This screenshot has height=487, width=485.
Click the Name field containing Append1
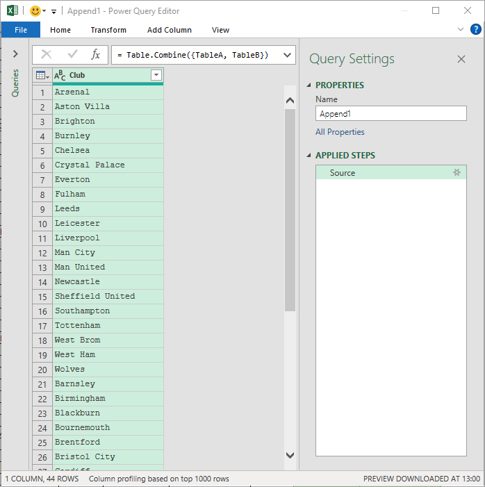coord(391,113)
